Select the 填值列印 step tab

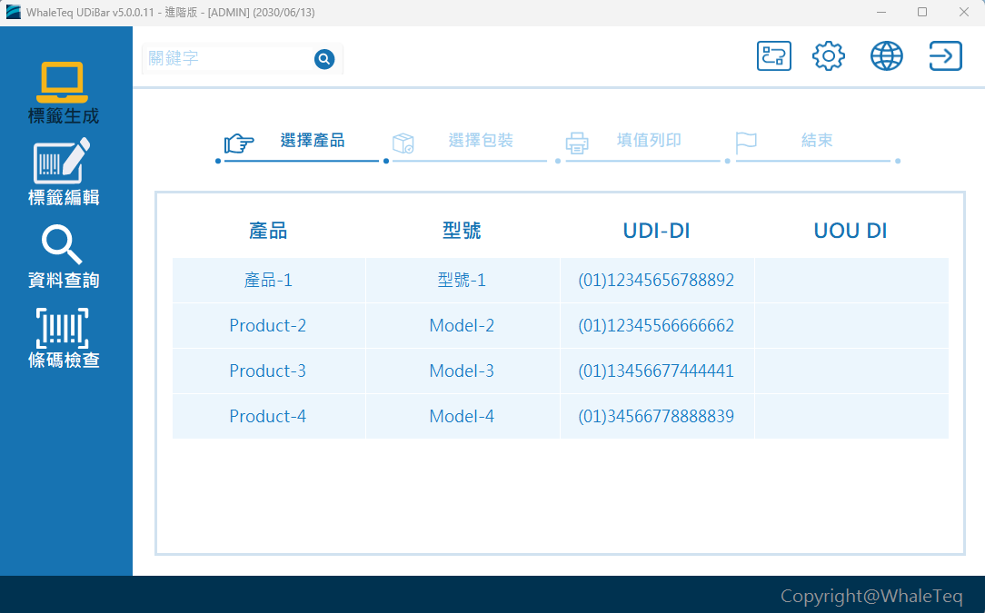(649, 141)
